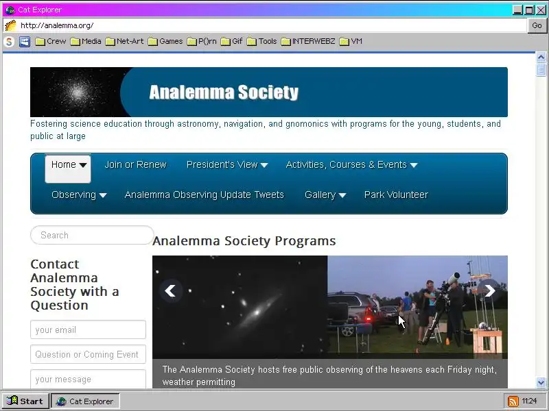Click the 'Analemma Society Programs' heading

point(244,241)
